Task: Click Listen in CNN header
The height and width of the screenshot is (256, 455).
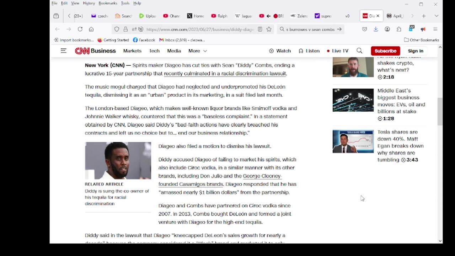Action: [x=309, y=51]
